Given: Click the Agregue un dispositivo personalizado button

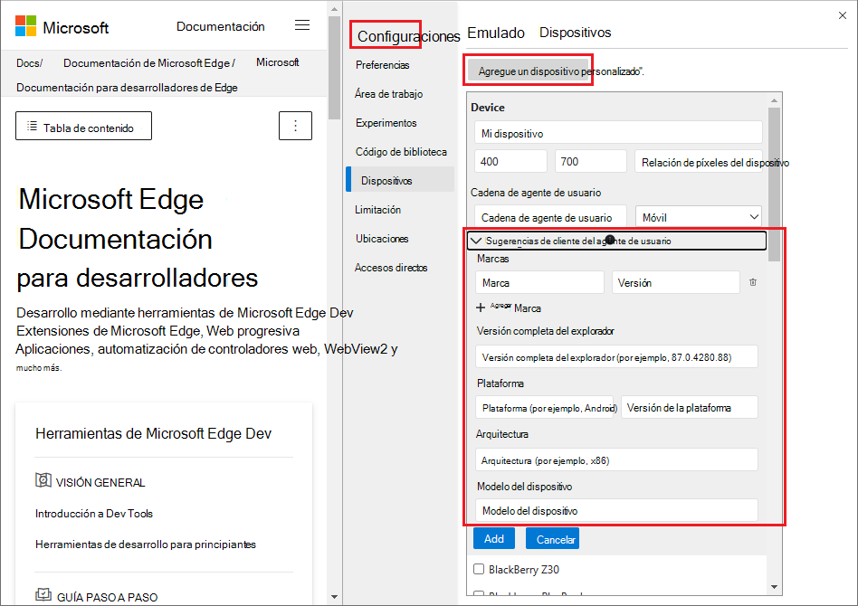Looking at the screenshot, I should [x=528, y=70].
